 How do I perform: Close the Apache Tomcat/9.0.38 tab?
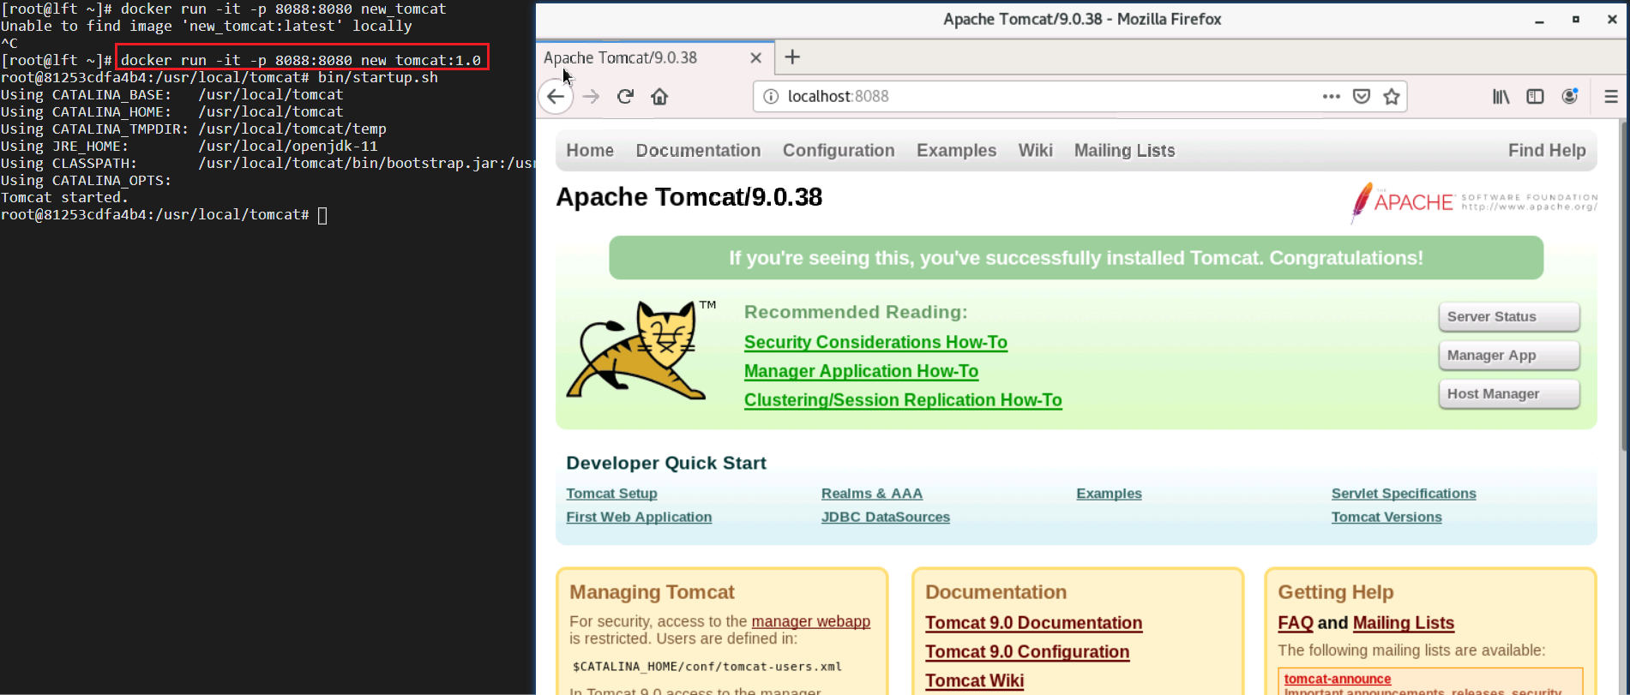click(755, 57)
